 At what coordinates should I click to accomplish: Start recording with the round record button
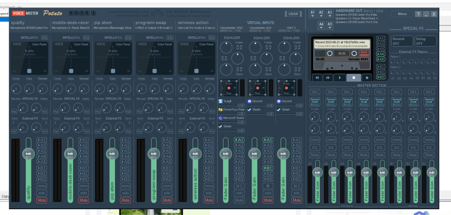point(367,78)
